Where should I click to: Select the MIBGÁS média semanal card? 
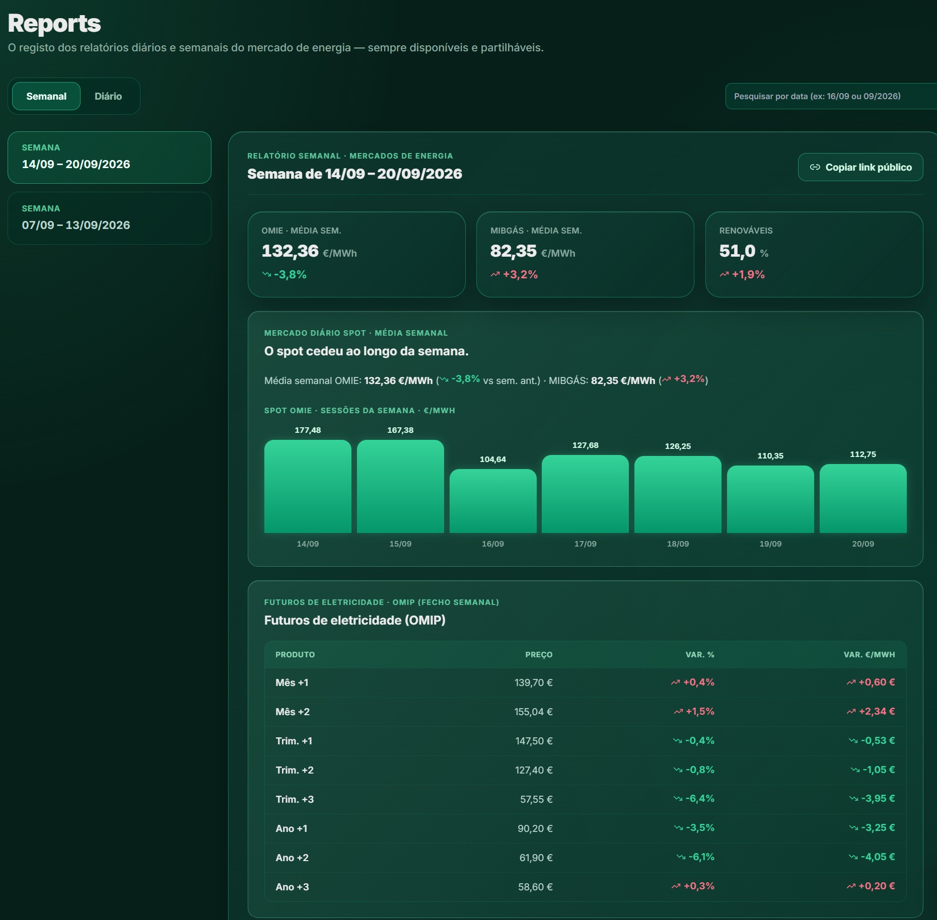point(585,254)
